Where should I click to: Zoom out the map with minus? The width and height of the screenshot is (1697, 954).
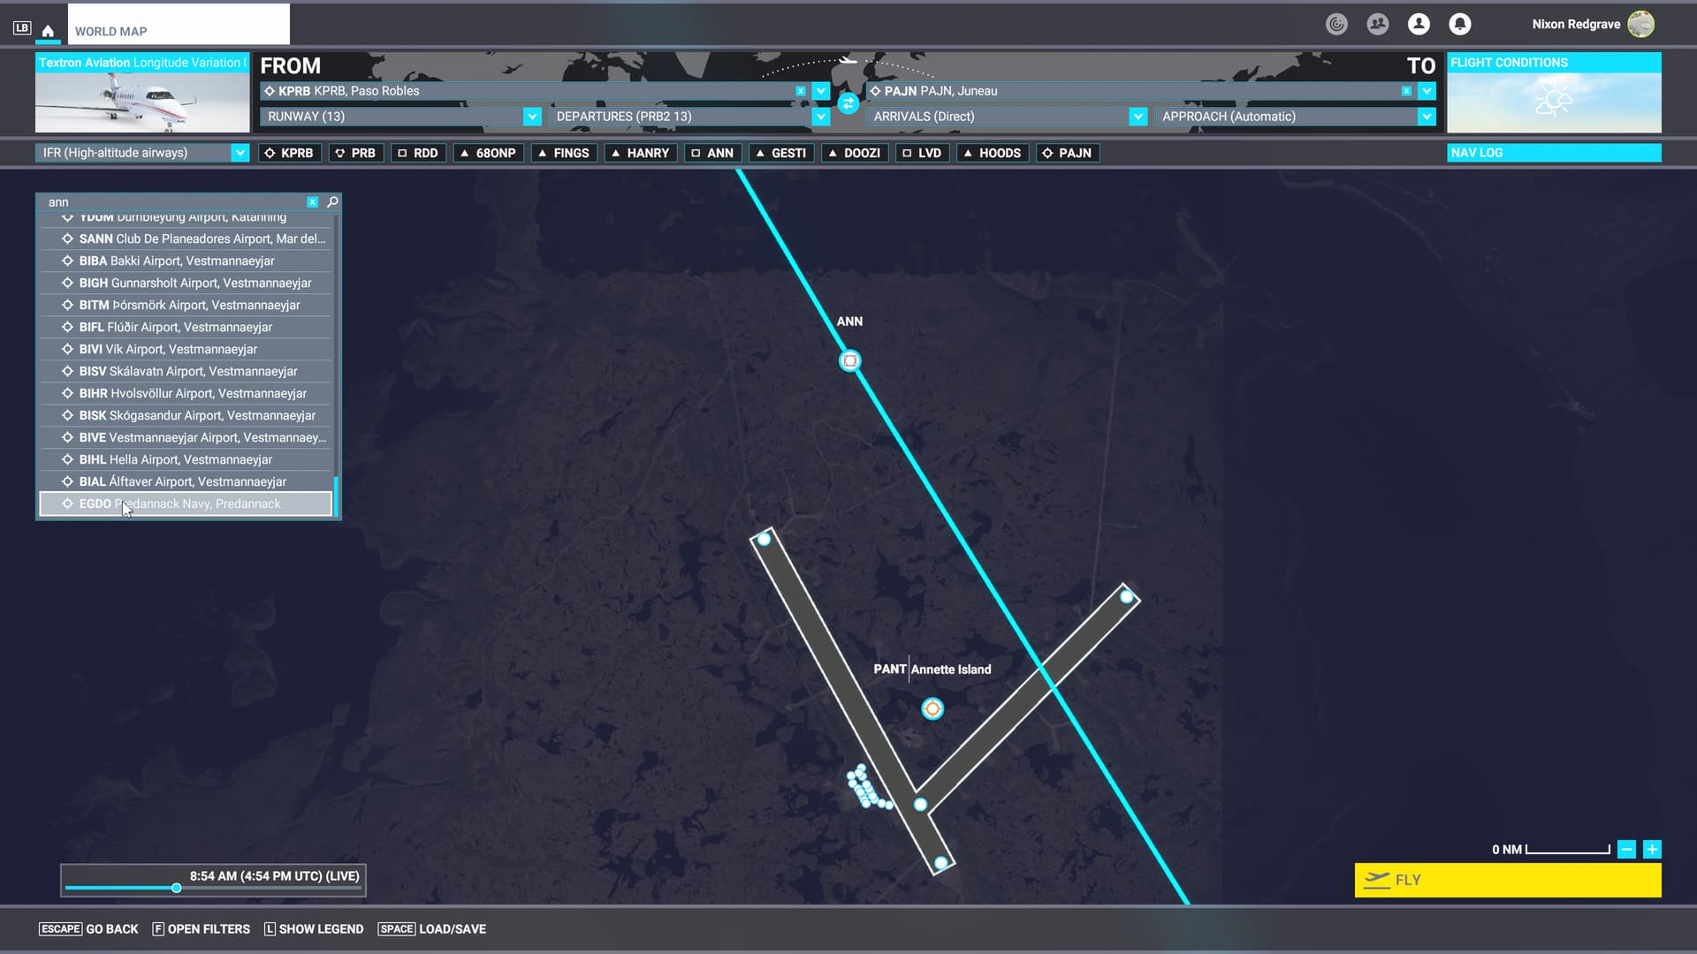pos(1626,850)
